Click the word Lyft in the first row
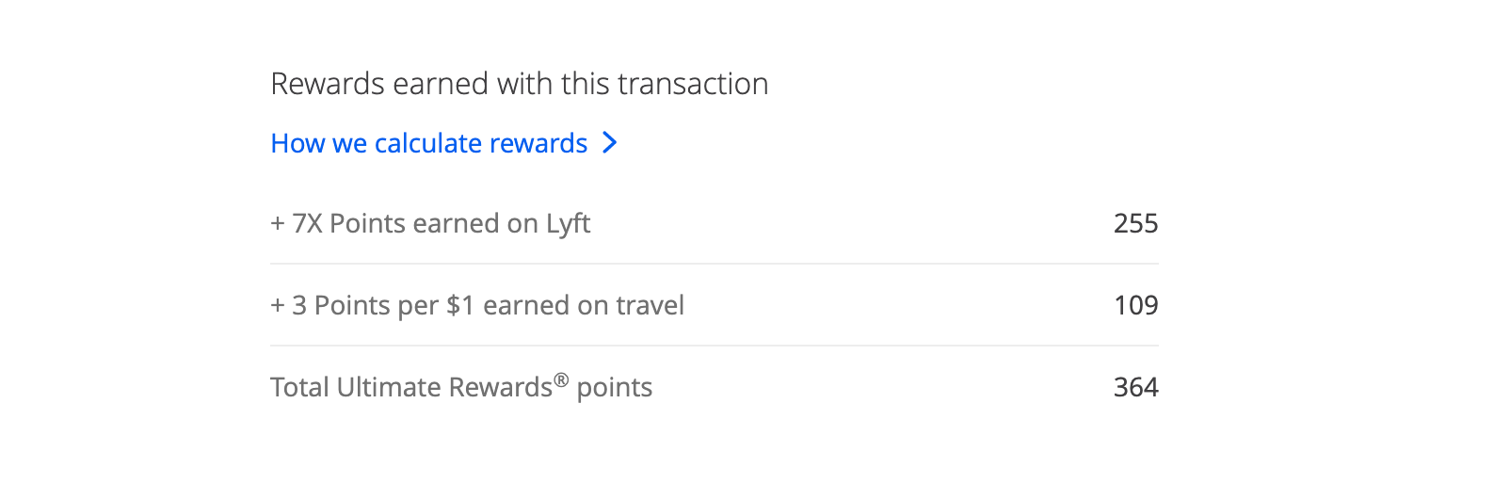The image size is (1510, 484). click(568, 224)
